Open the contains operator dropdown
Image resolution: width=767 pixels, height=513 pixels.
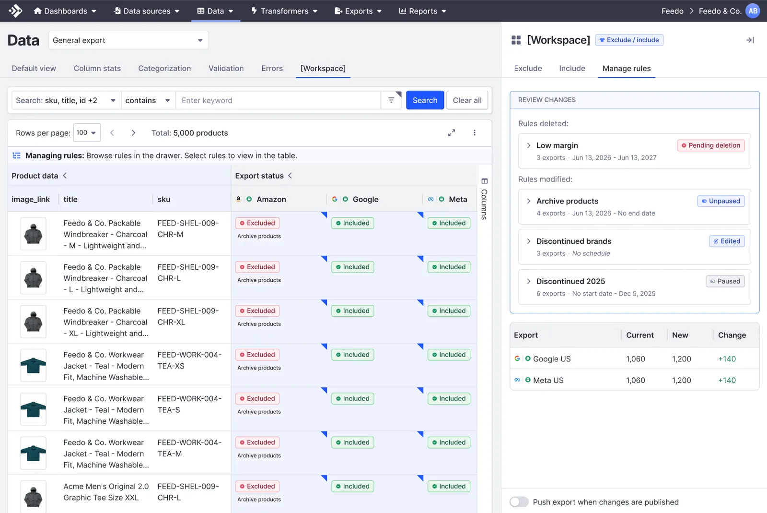tap(148, 100)
